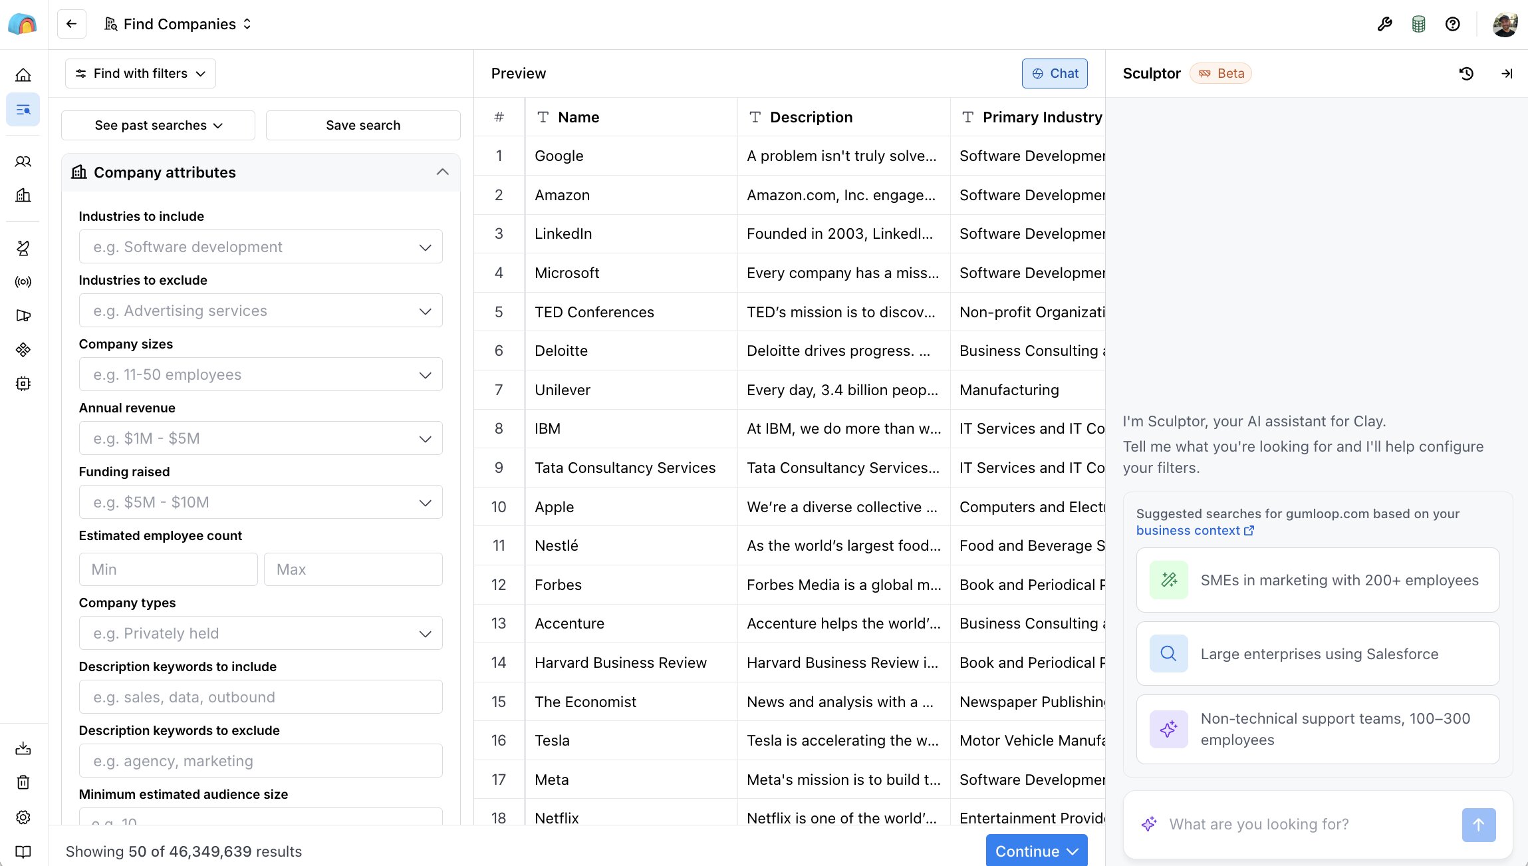Click the Beta badge next to Sculptor
Image resolution: width=1528 pixels, height=866 pixels.
click(x=1221, y=74)
